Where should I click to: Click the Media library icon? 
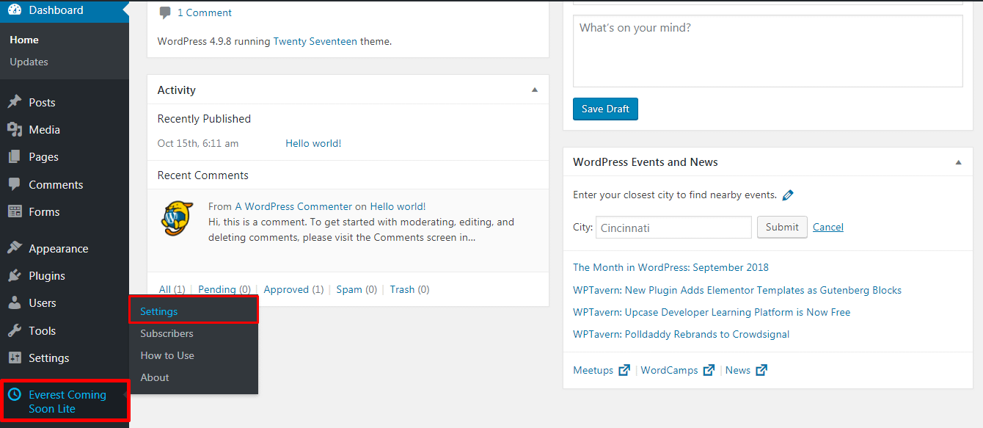coord(15,129)
